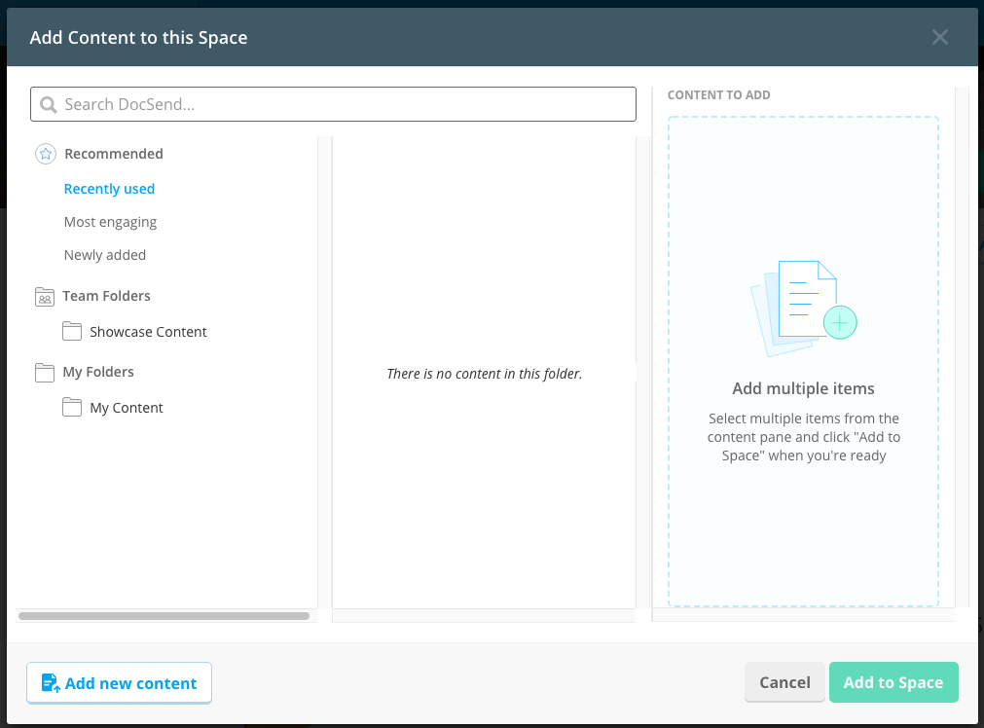Click the 'There is no content in this folder.' message
Image resolution: width=984 pixels, height=728 pixels.
tap(485, 374)
